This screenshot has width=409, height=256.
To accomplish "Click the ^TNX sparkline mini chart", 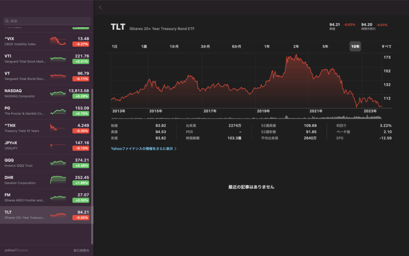I will [x=58, y=128].
